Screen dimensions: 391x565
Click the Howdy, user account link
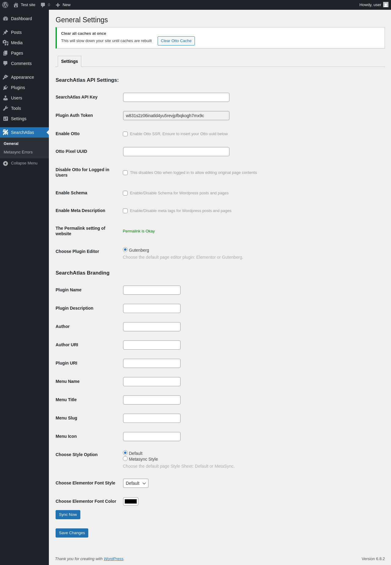click(374, 5)
